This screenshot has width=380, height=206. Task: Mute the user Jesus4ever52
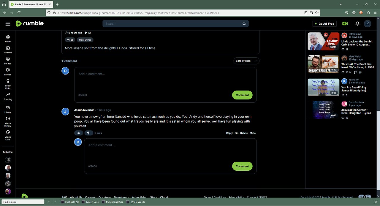[x=253, y=133]
